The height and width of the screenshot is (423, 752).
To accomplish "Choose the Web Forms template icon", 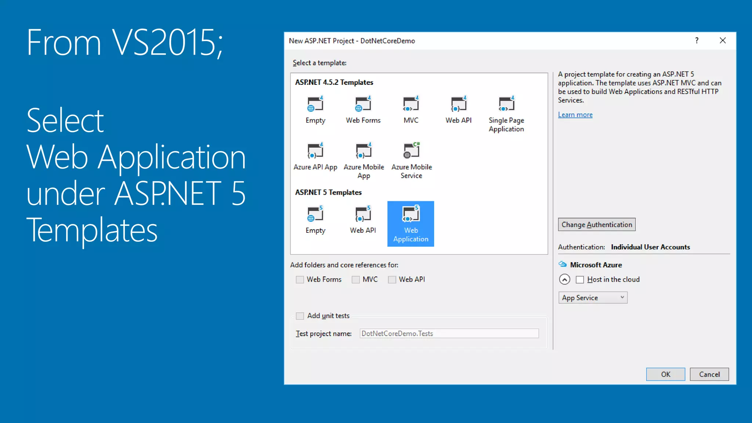I will [363, 105].
